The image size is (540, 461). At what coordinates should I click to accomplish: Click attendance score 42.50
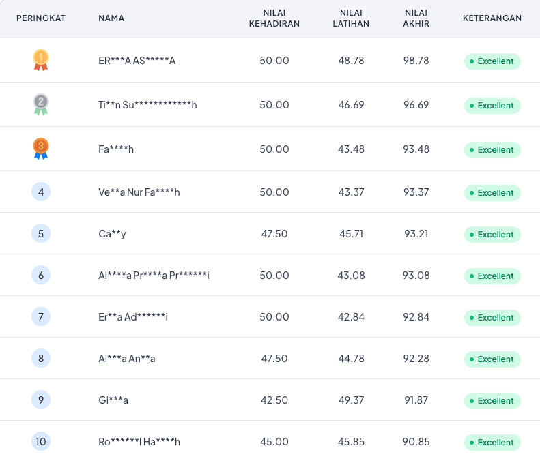tap(274, 400)
